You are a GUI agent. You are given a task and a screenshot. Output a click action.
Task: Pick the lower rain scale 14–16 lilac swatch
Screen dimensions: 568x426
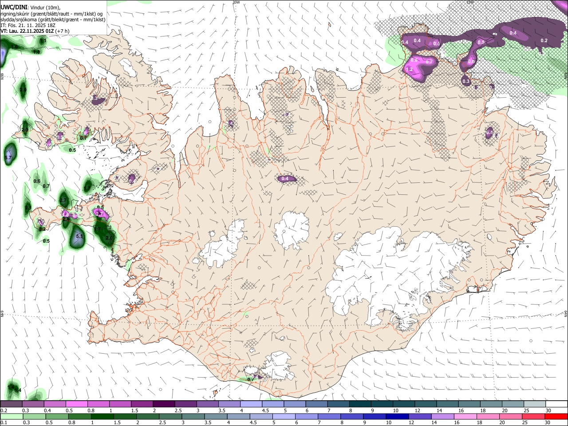coord(442,416)
